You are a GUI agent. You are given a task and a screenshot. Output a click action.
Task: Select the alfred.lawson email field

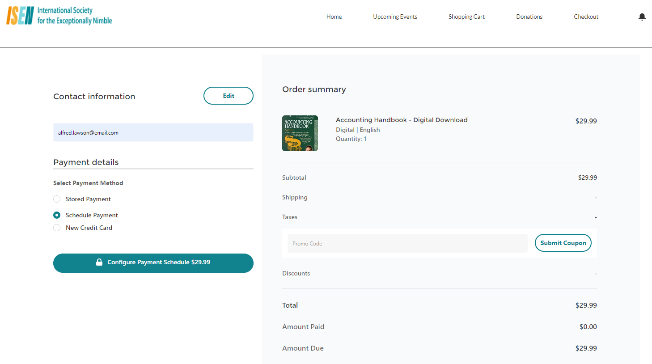(x=153, y=132)
